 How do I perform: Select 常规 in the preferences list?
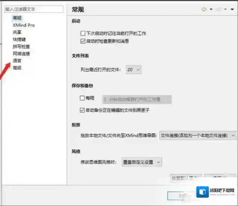(17, 18)
